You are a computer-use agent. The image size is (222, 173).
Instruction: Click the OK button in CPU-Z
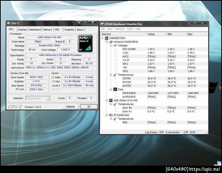(x=89, y=107)
